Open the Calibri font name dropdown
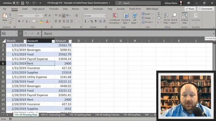The height and width of the screenshot is (121, 216). click(35, 16)
